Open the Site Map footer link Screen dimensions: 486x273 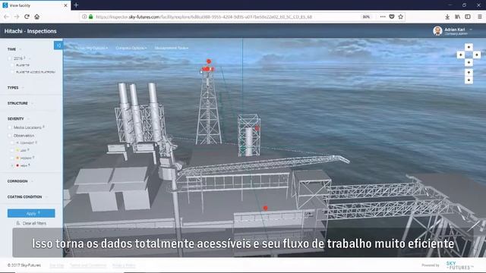[57, 265]
